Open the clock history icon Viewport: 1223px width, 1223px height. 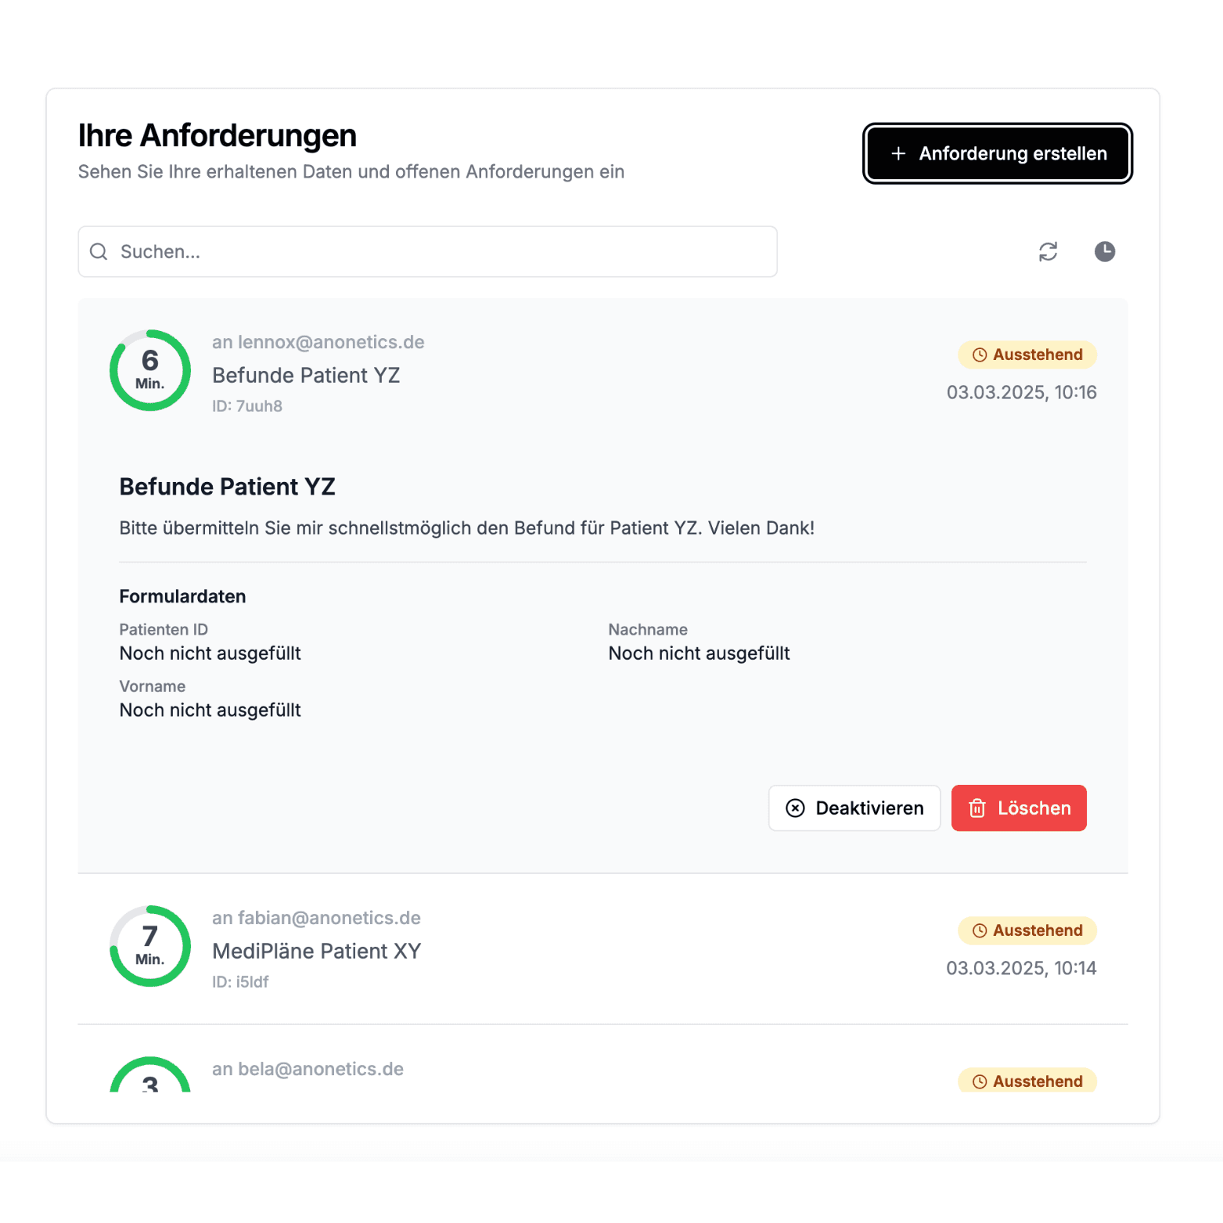click(x=1104, y=251)
